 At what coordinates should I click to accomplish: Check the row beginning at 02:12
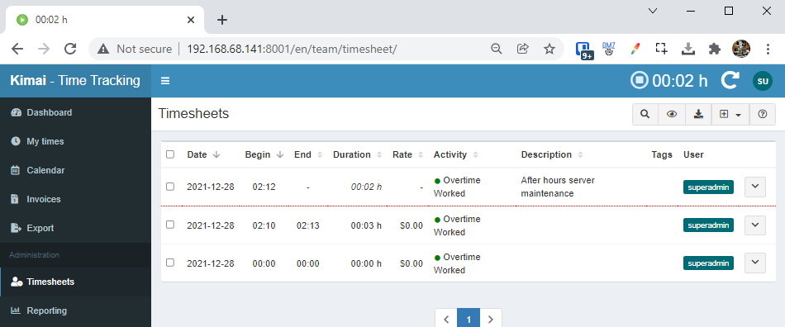pos(170,187)
